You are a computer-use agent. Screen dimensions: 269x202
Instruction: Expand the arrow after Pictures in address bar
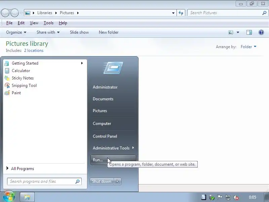[78, 13]
